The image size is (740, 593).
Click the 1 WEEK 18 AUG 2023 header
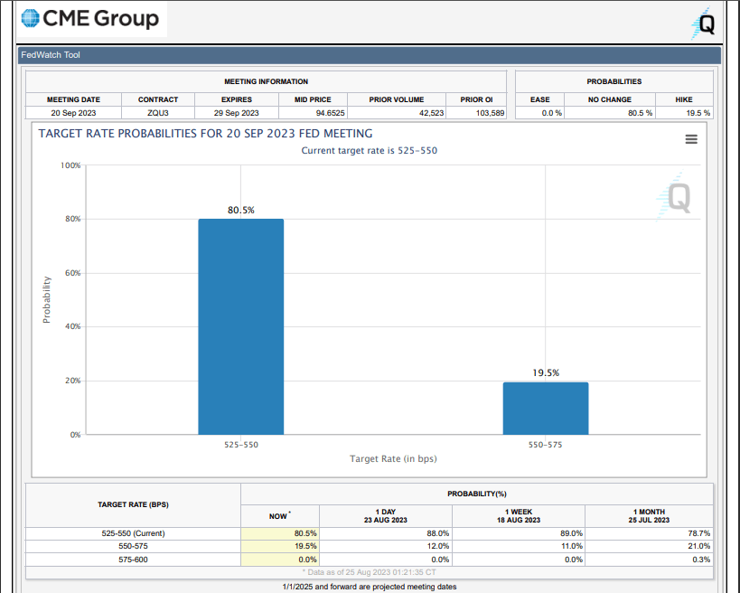click(x=519, y=516)
